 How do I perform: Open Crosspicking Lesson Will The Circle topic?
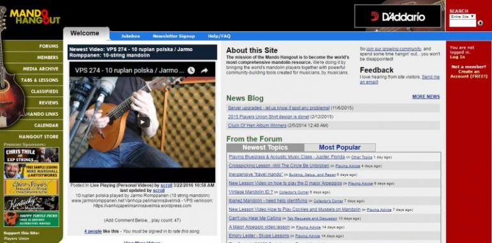(279, 165)
